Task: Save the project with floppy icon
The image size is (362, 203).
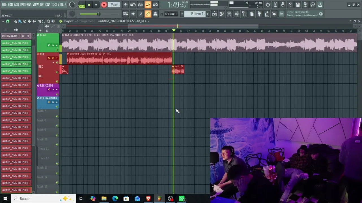Action: point(298,5)
